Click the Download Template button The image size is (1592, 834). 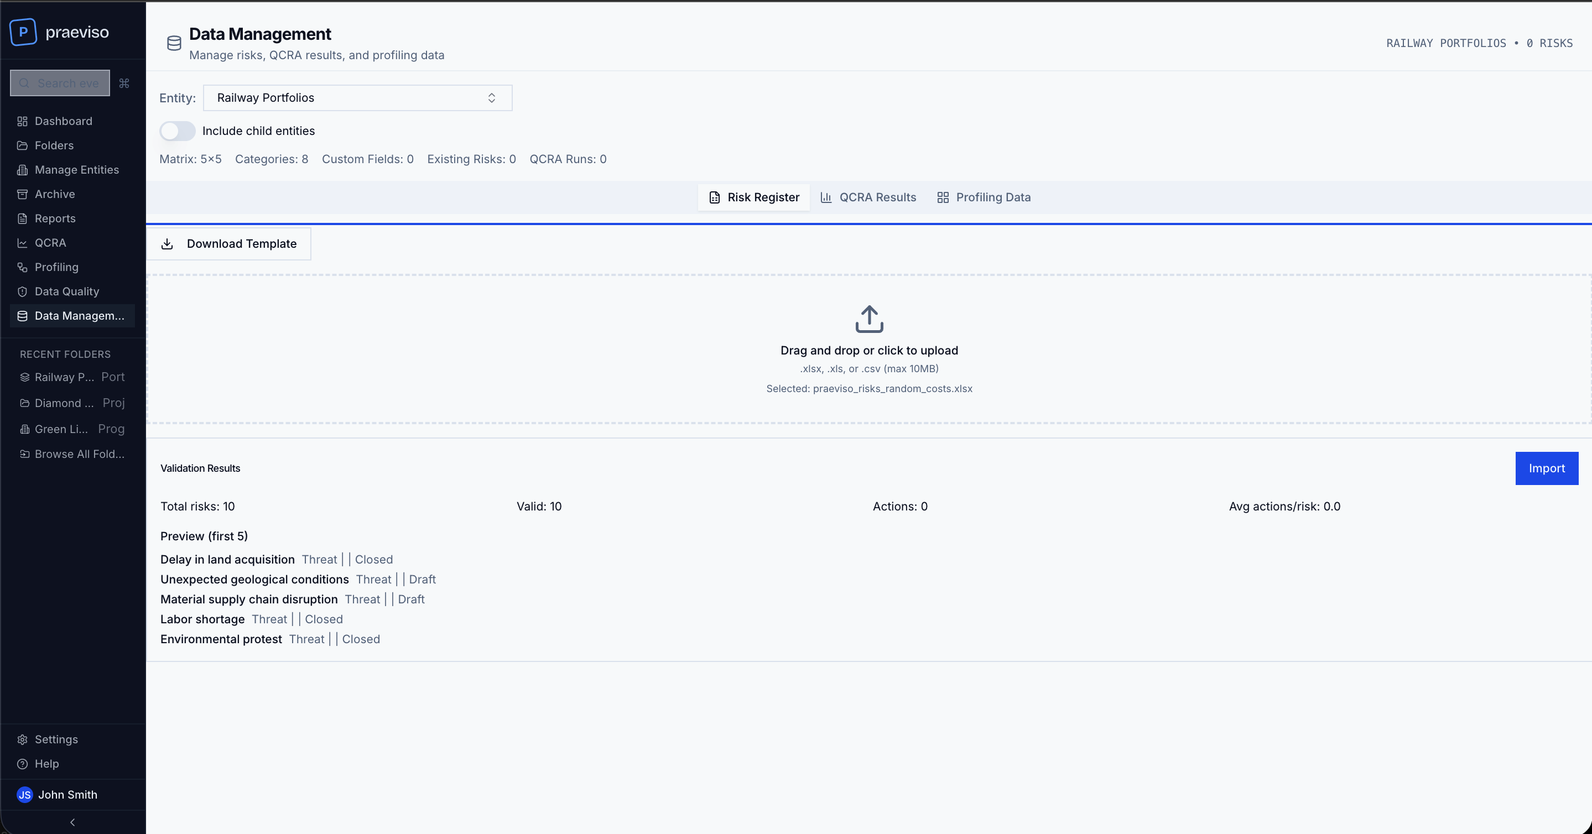229,243
